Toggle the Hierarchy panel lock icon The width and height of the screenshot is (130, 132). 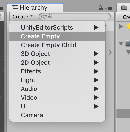(101, 8)
